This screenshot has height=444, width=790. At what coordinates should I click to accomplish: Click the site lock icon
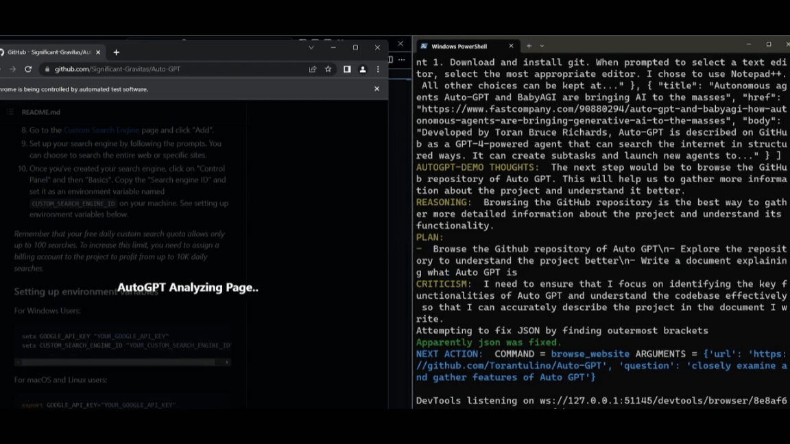click(47, 69)
